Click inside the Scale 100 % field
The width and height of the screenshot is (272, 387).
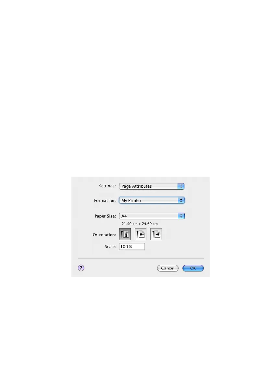click(132, 246)
